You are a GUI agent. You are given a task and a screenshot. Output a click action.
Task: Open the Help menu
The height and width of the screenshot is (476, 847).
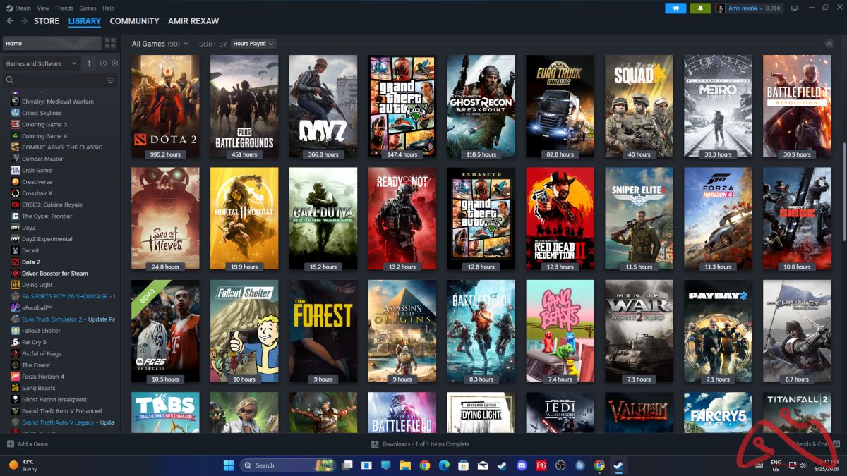(x=108, y=8)
